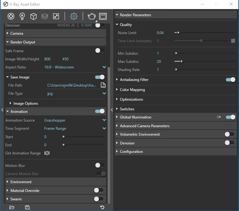
Task: Enable the Material Override switch
Action: [x=99, y=190]
